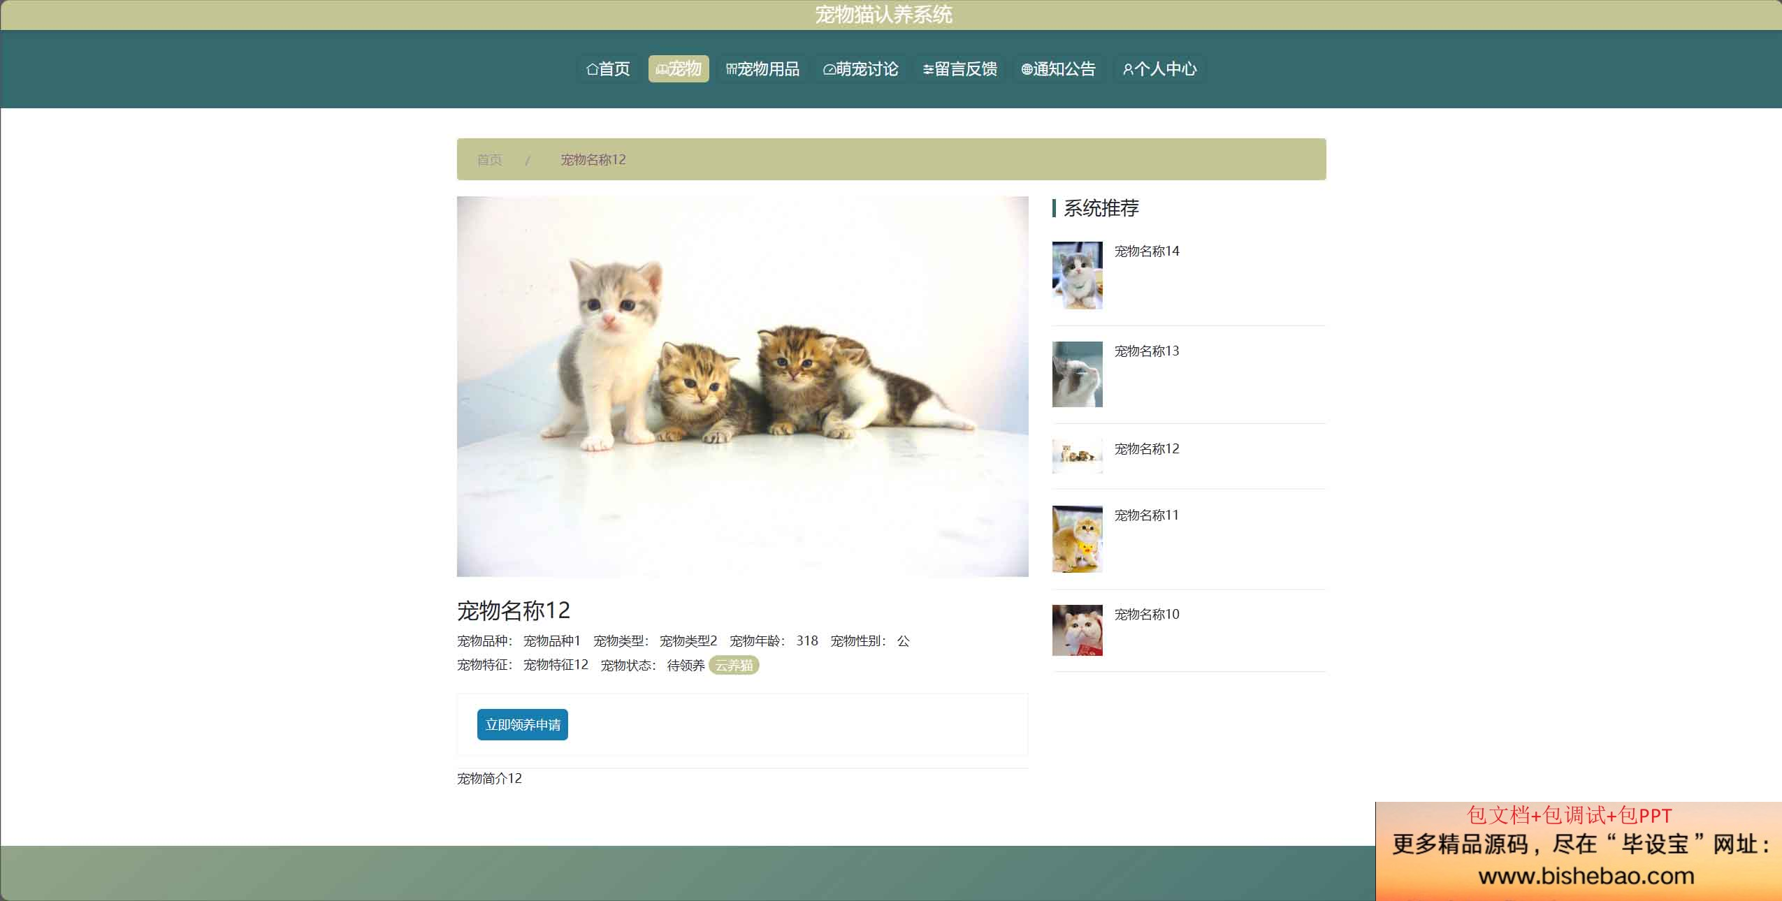Viewport: 1782px width, 901px height.
Task: Open the 宠物用品 menu item
Action: pos(762,69)
